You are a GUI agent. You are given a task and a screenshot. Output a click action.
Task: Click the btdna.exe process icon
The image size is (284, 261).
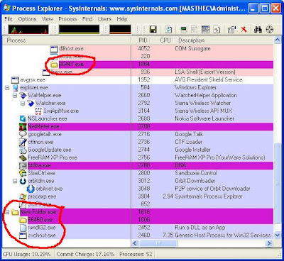(23, 165)
